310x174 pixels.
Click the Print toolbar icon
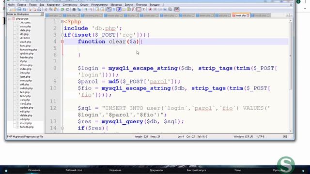click(39, 9)
